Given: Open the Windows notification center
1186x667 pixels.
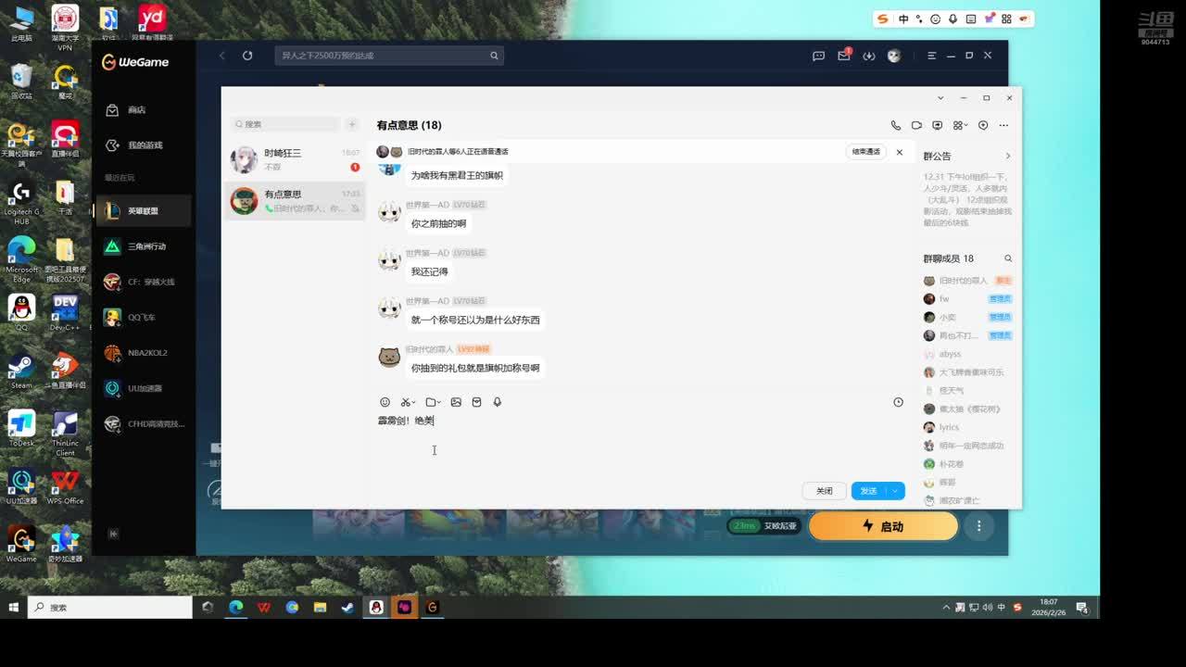Looking at the screenshot, I should 1084,608.
